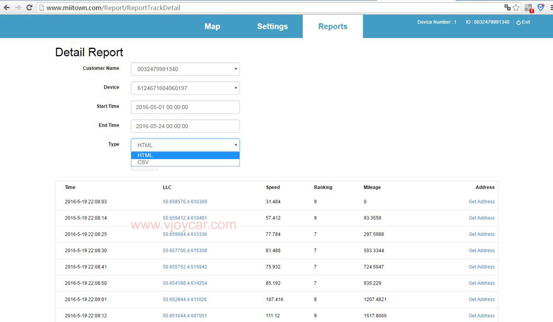Open the Settings tab
The image size is (553, 322).
pyautogui.click(x=272, y=26)
